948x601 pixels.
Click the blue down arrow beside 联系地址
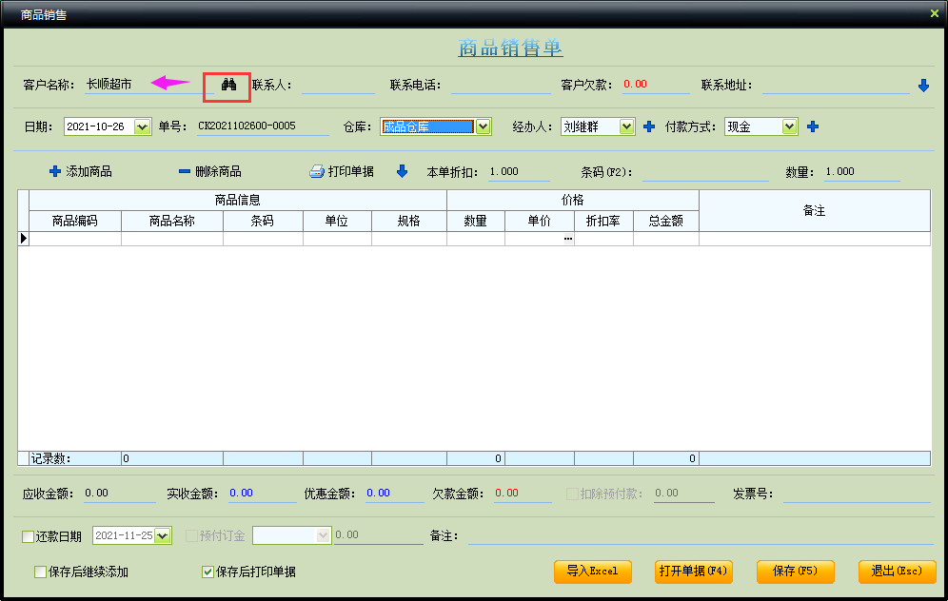coord(923,86)
